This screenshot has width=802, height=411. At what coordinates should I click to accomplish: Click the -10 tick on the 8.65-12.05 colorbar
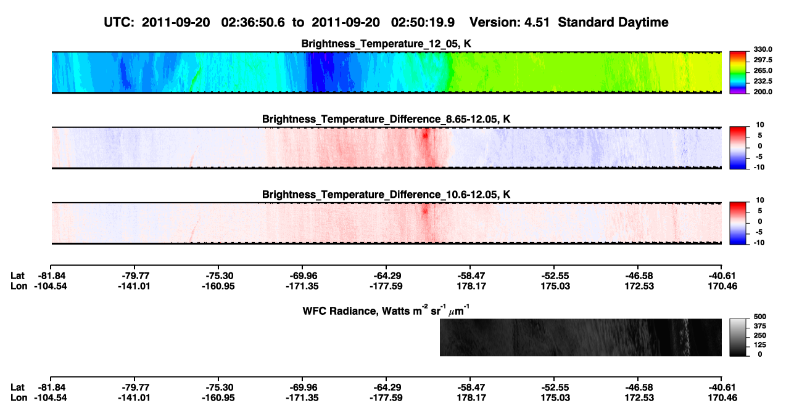tap(760, 167)
